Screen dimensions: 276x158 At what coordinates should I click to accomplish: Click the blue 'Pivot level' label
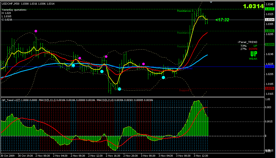[186, 68]
